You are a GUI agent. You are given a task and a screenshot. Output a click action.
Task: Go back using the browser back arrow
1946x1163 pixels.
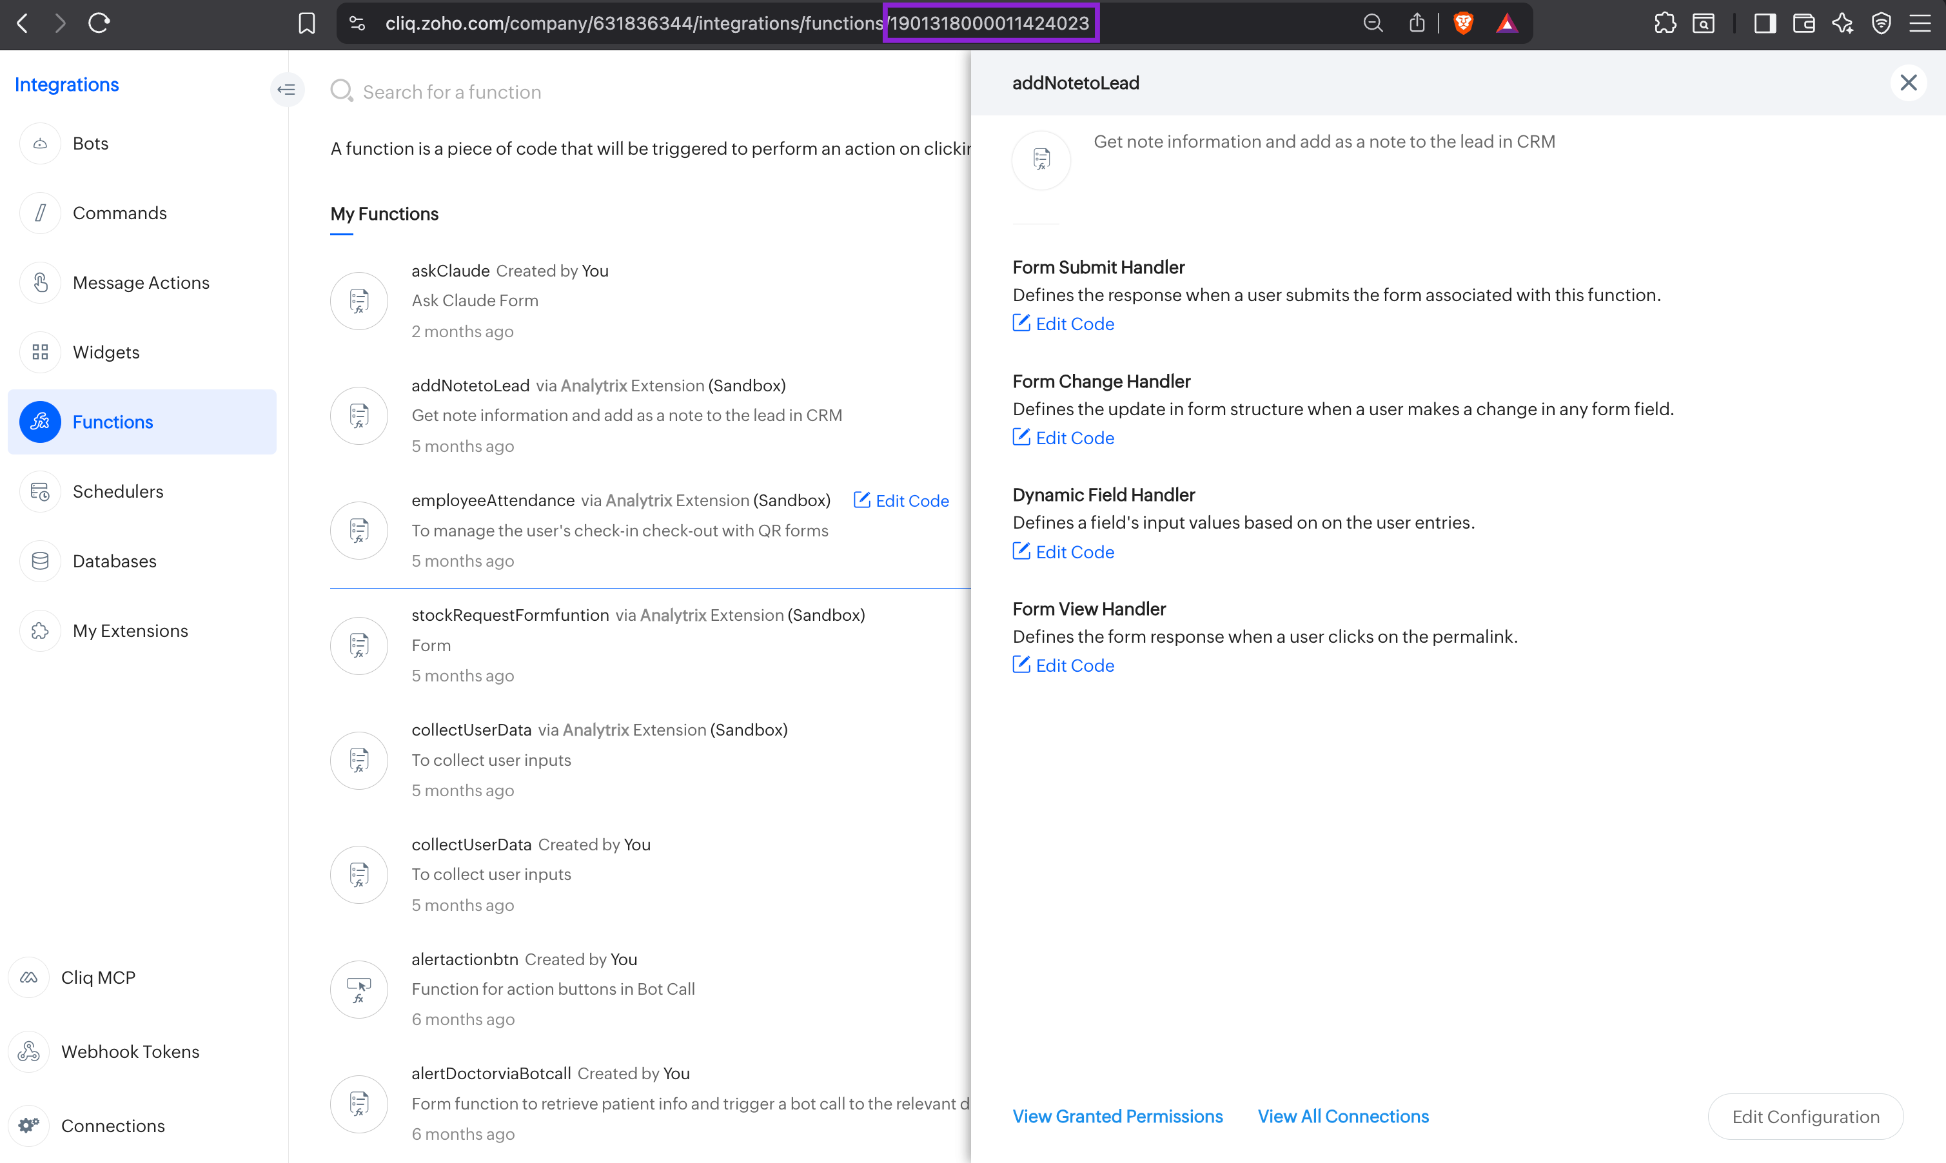tap(23, 23)
